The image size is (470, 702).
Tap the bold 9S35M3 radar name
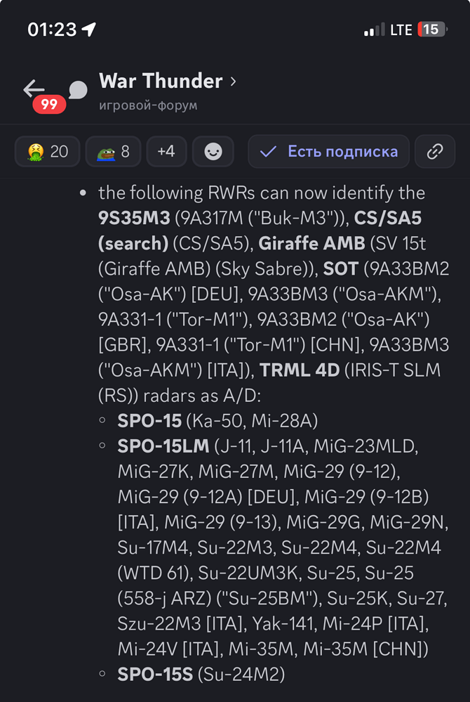135,218
